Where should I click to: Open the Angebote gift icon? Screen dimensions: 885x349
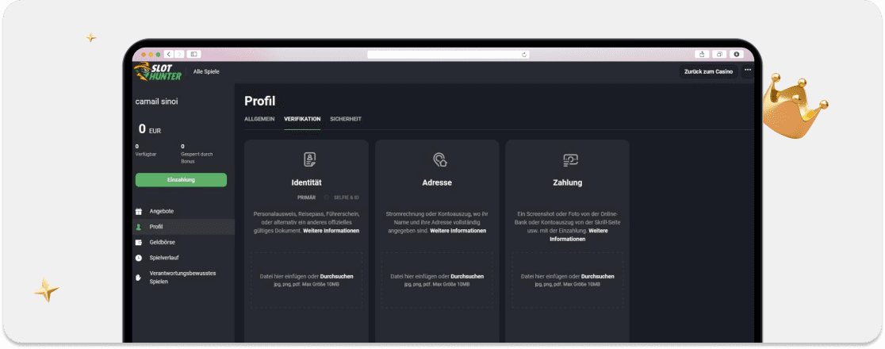point(139,211)
